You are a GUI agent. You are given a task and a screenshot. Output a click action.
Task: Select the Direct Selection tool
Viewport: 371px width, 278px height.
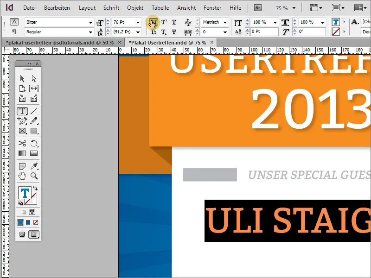(x=34, y=78)
